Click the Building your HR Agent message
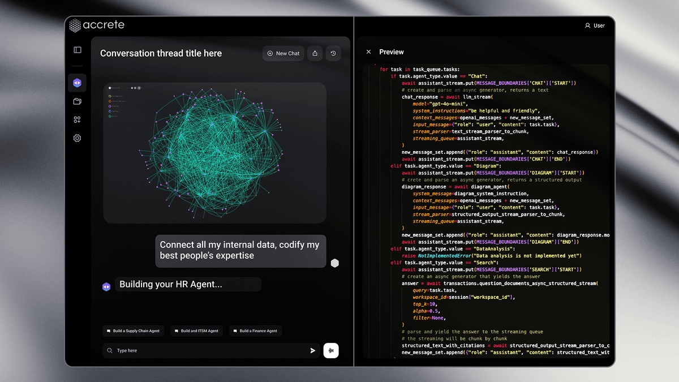Viewport: 679px width, 382px height. [x=188, y=284]
